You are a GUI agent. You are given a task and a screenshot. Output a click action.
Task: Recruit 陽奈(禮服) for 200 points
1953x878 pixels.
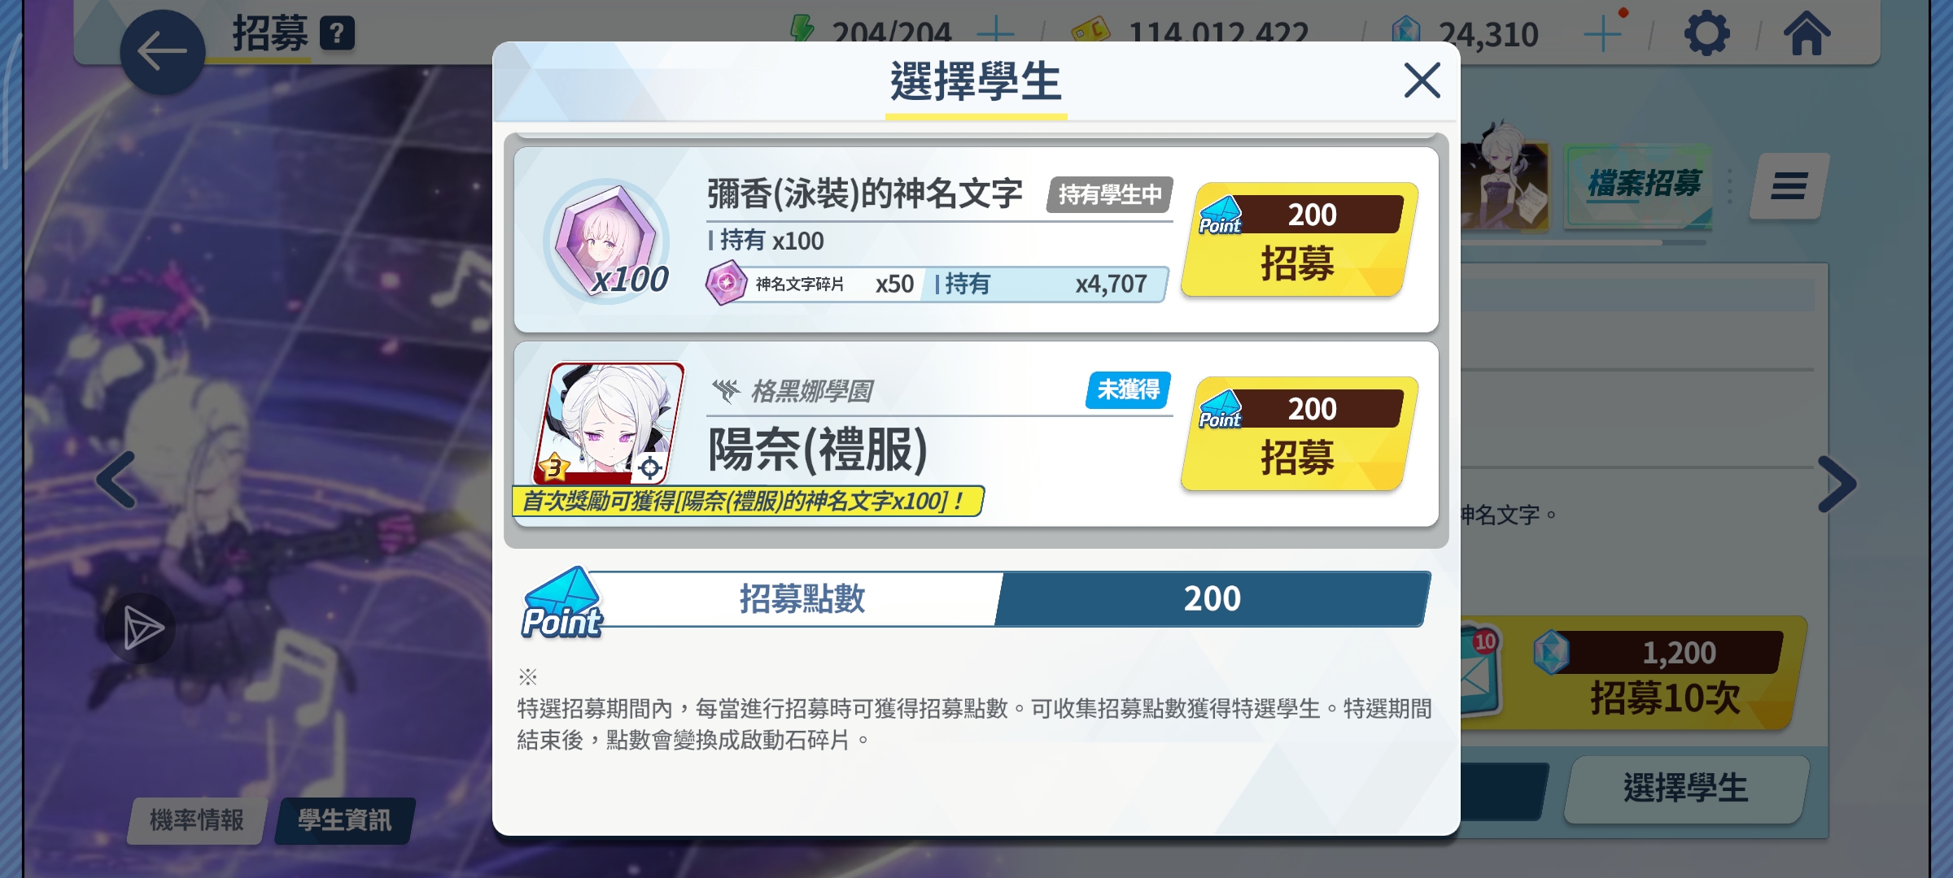click(1300, 433)
